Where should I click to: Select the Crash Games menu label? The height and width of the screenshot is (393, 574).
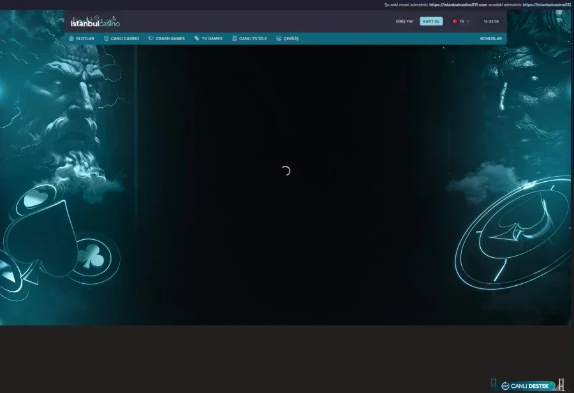[170, 38]
